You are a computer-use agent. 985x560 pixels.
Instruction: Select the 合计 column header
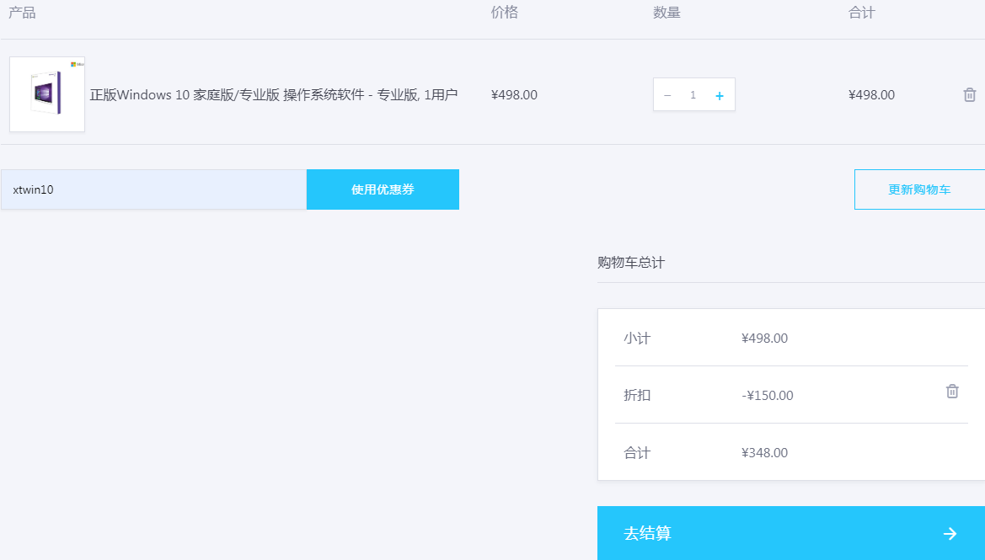click(x=861, y=13)
